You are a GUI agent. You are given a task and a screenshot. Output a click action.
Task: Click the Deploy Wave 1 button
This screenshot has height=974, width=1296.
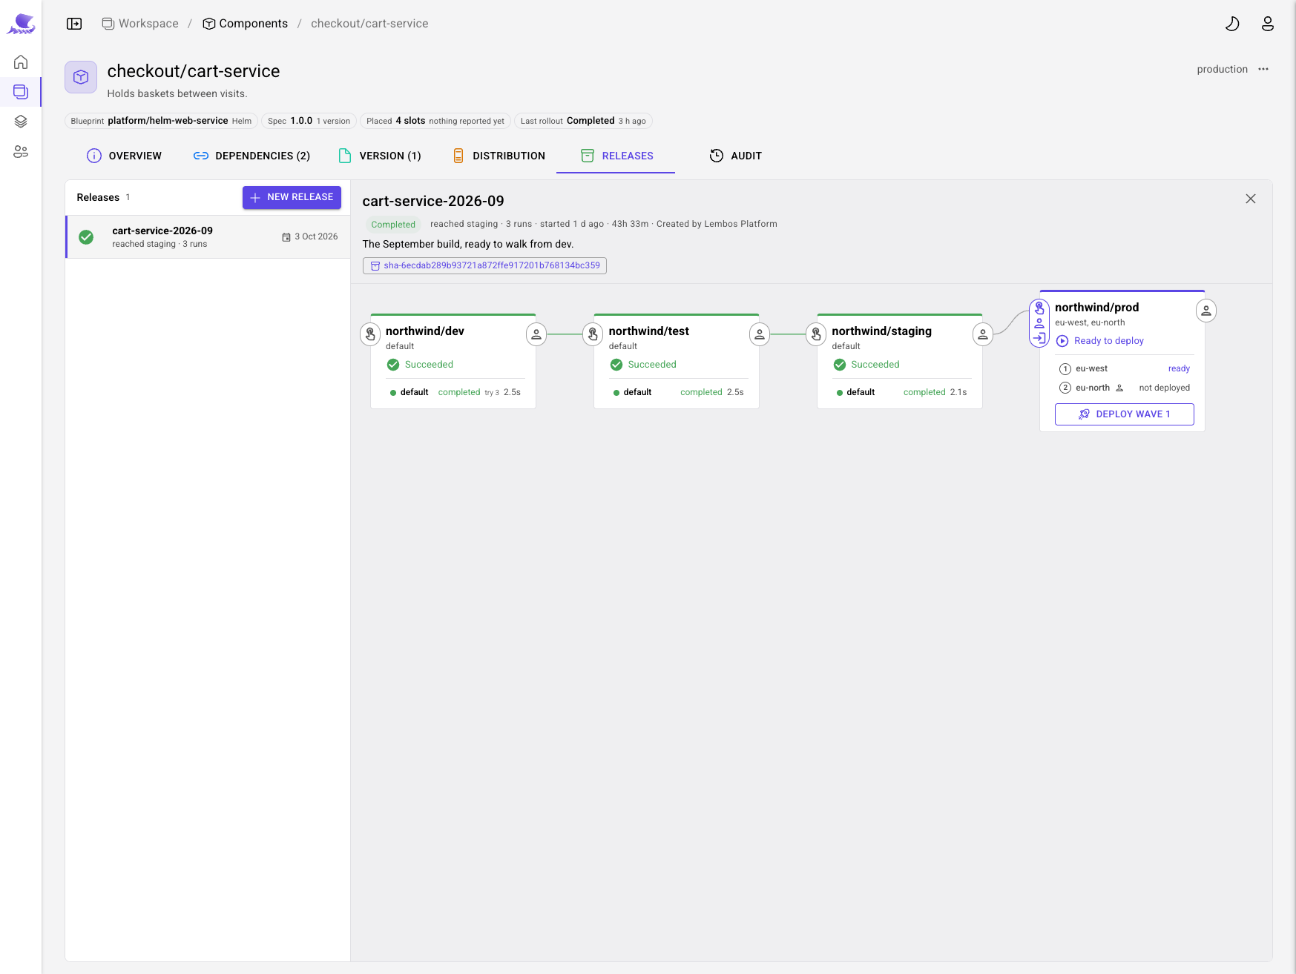coord(1124,414)
